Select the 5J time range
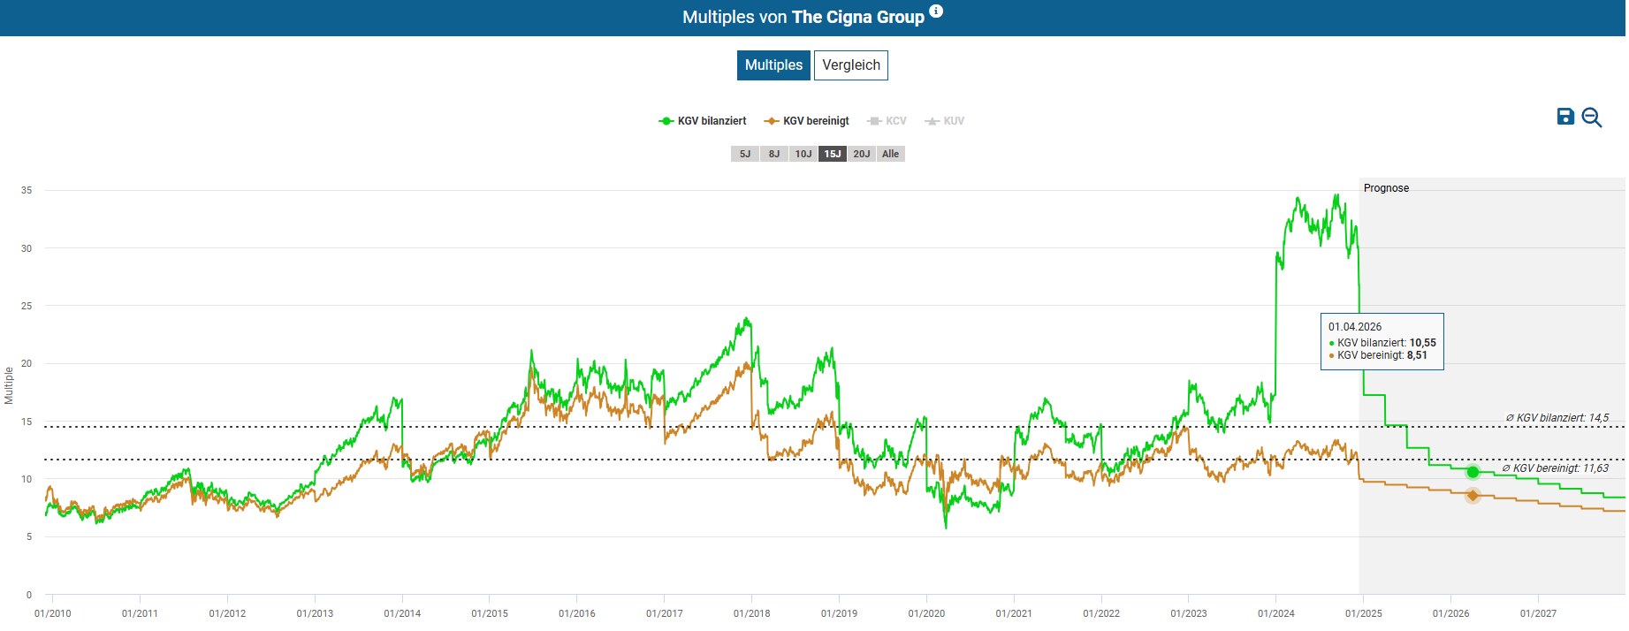 pyautogui.click(x=745, y=154)
